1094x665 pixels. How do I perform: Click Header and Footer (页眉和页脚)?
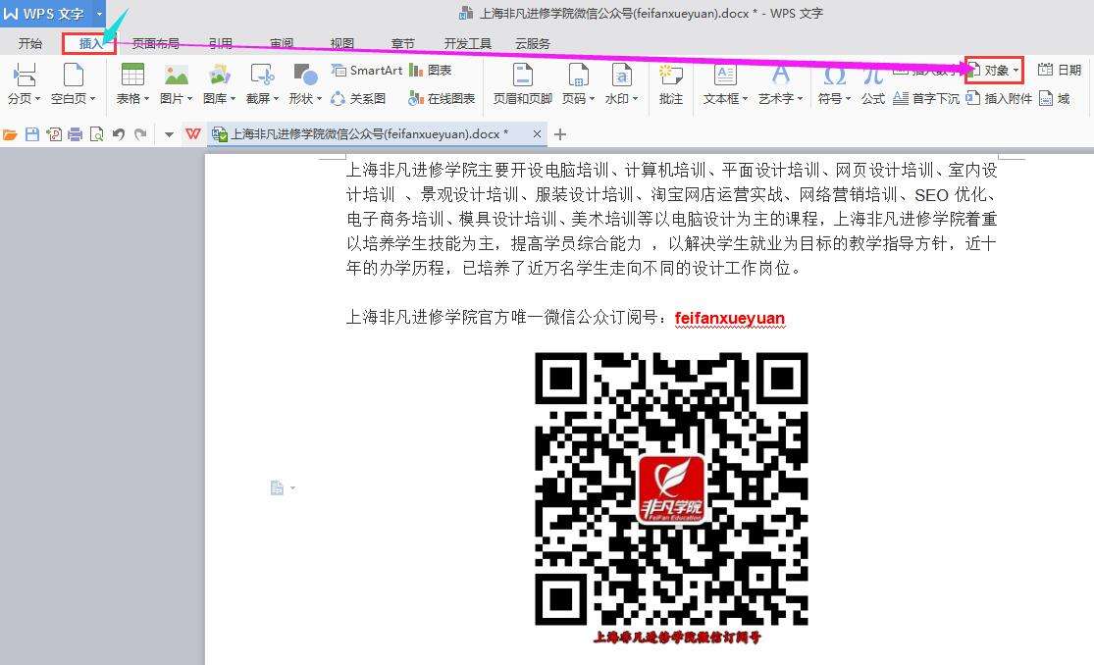click(x=523, y=83)
